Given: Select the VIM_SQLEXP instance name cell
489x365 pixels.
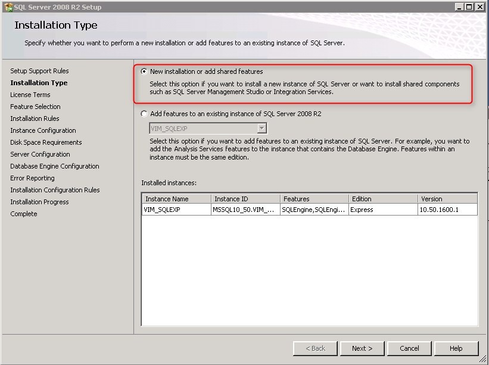Looking at the screenshot, I should coord(177,210).
